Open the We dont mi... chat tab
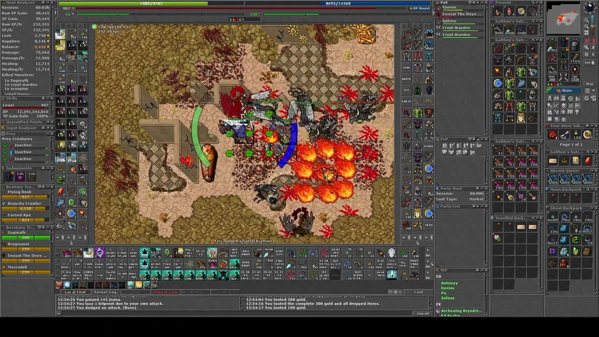This screenshot has width=599, height=337. click(195, 292)
